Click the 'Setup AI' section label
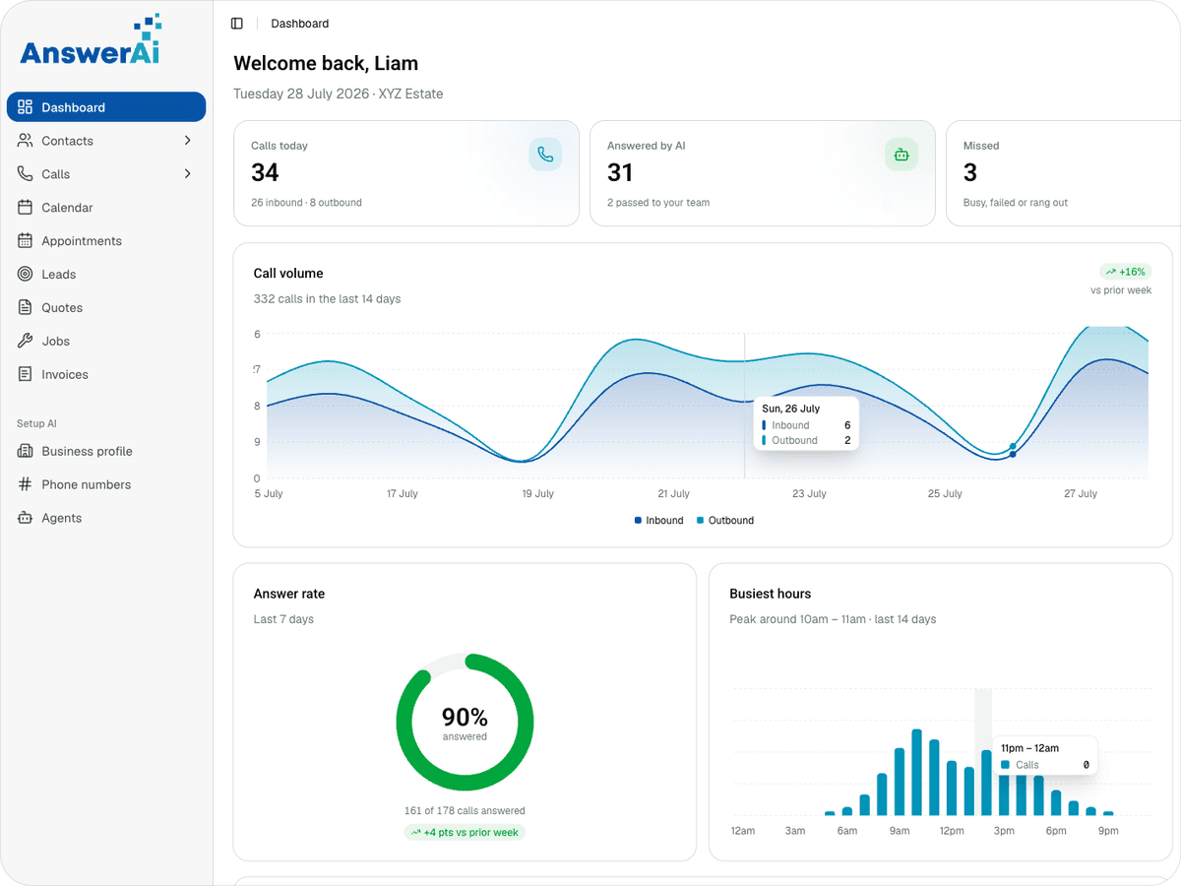This screenshot has height=886, width=1181. (x=37, y=424)
